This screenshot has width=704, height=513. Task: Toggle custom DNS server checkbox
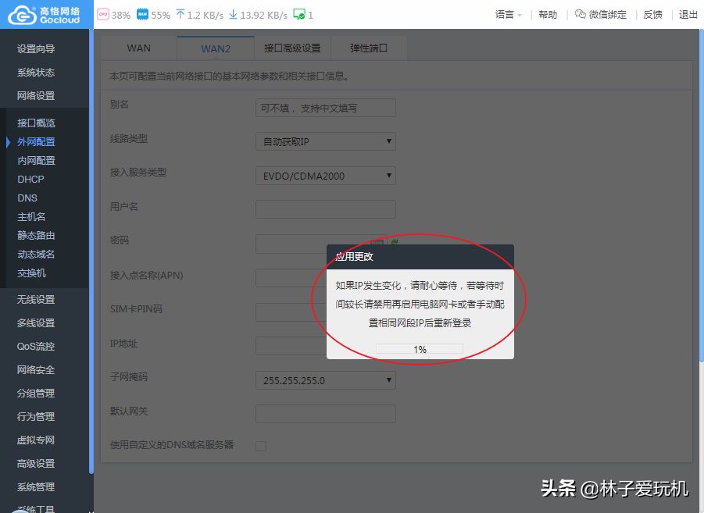click(x=261, y=446)
